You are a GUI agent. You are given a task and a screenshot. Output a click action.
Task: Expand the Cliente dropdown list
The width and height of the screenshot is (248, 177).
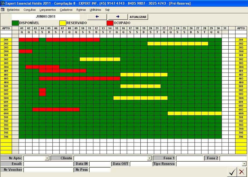click(x=150, y=158)
